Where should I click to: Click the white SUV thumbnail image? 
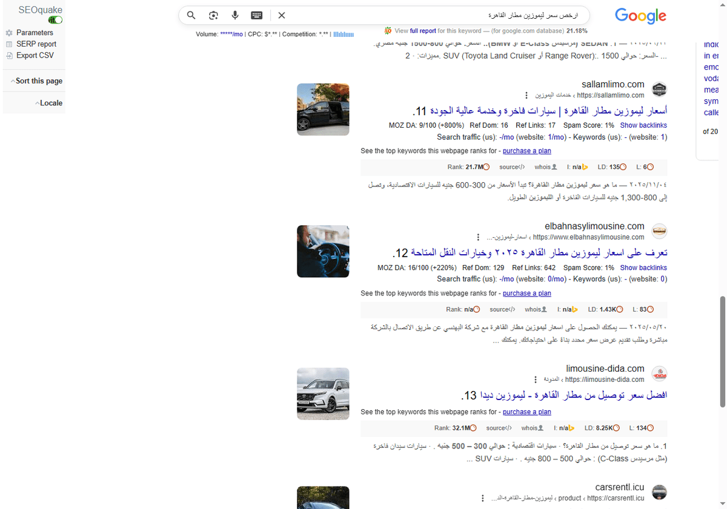(x=323, y=393)
